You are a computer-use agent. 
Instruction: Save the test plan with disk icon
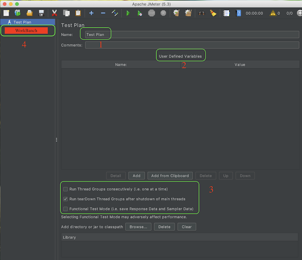click(x=41, y=13)
